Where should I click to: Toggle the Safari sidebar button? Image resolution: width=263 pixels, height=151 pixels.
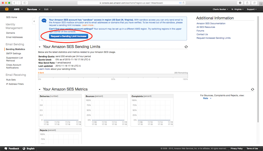point(25,3)
